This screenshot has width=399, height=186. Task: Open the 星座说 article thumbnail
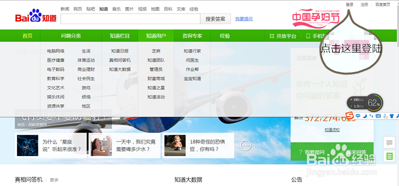27,145
